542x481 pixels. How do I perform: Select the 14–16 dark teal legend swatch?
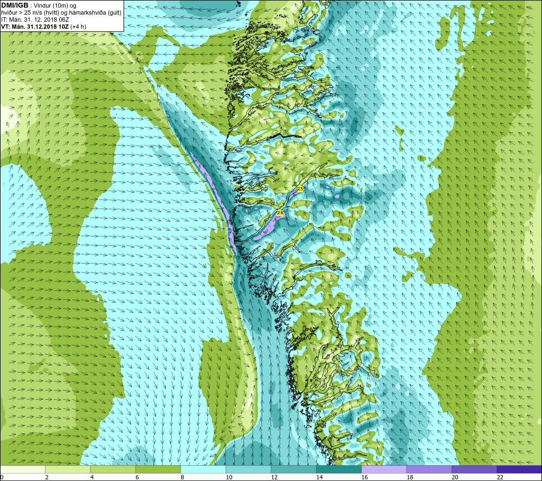(339, 470)
